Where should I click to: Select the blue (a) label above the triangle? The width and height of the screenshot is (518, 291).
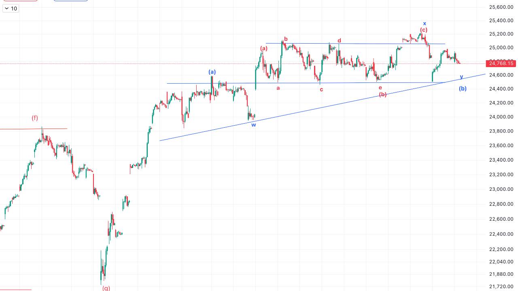click(x=212, y=72)
